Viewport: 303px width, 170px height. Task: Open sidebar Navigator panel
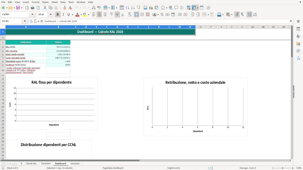tap(298, 51)
